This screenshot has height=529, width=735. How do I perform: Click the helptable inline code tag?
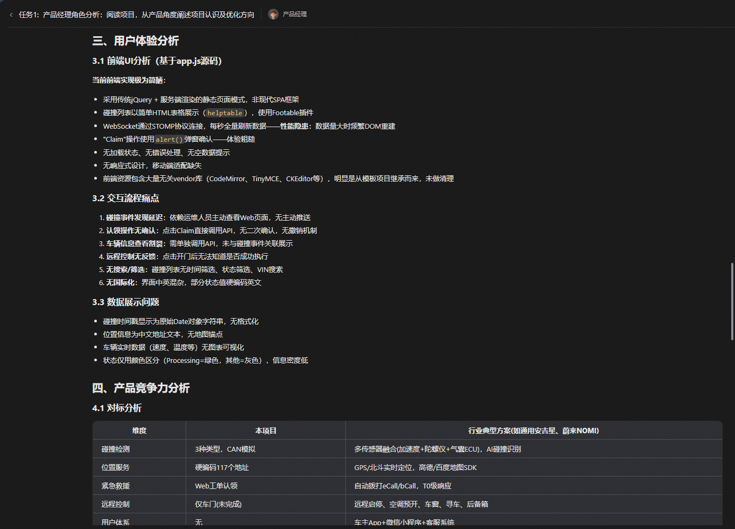point(225,113)
